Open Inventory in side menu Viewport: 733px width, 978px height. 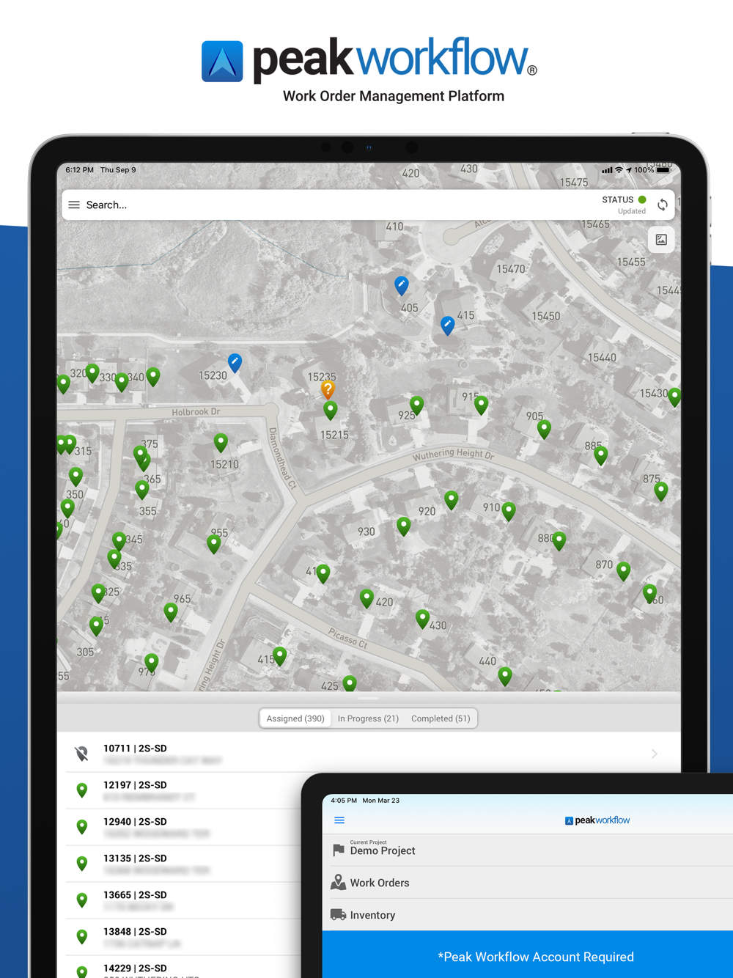tap(528, 915)
